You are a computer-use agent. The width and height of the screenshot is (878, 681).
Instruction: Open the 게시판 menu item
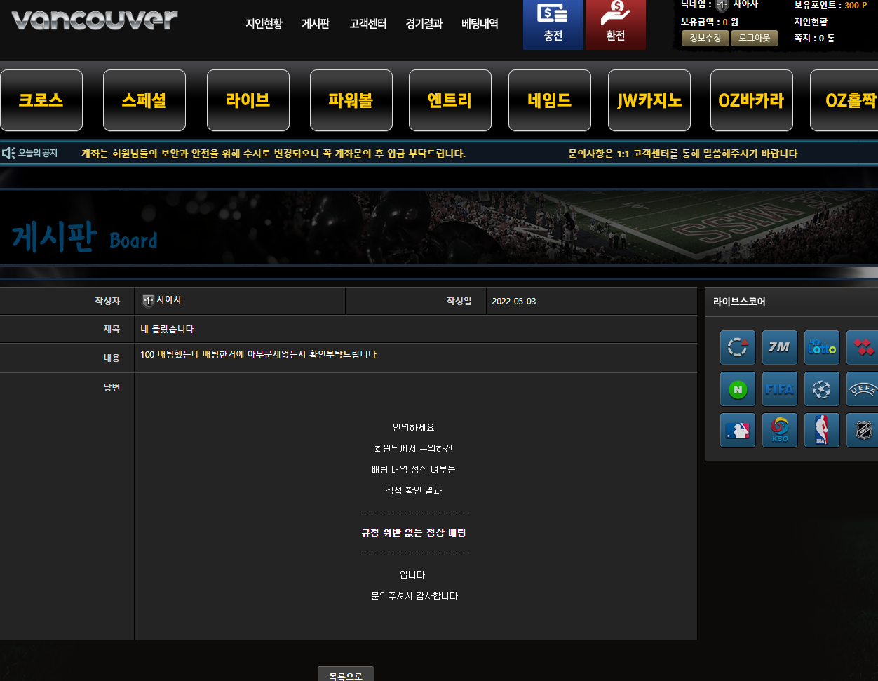[x=316, y=23]
